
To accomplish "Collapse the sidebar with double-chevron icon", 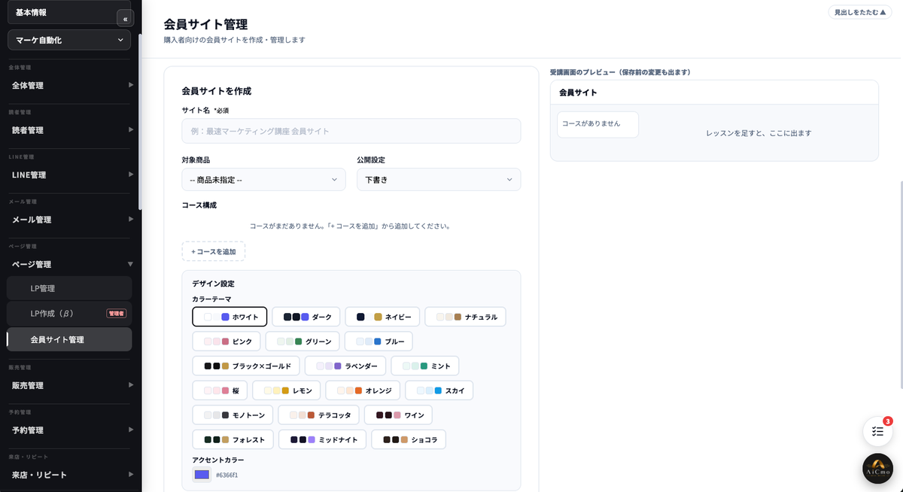I will pyautogui.click(x=125, y=19).
